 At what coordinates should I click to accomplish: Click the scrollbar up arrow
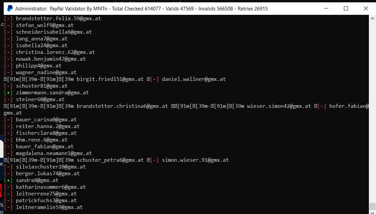(x=372, y=18)
